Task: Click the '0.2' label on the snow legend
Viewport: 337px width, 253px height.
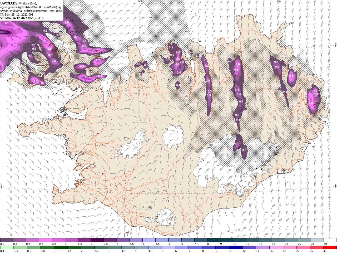Action: 2,244
